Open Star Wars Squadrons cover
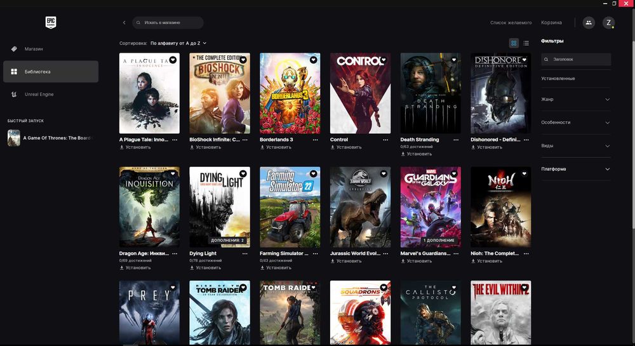 click(x=361, y=313)
